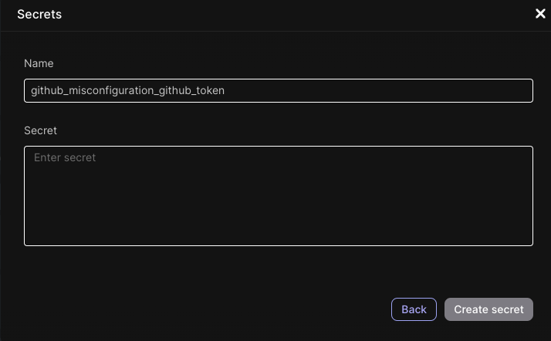This screenshot has height=341, width=551.
Task: Save the secret using Create secret
Action: (x=488, y=309)
